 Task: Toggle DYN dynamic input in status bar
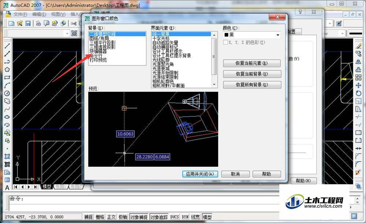coord(185,217)
